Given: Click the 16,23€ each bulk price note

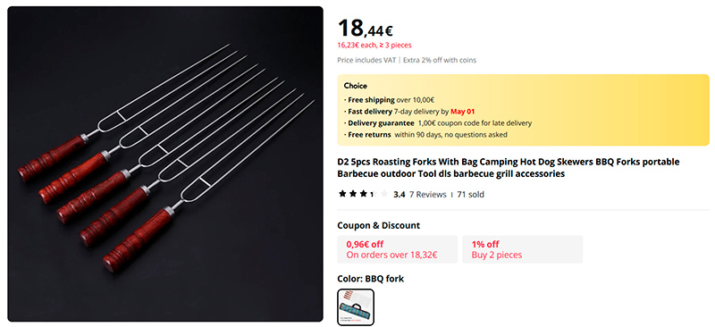Looking at the screenshot, I should click(x=374, y=46).
